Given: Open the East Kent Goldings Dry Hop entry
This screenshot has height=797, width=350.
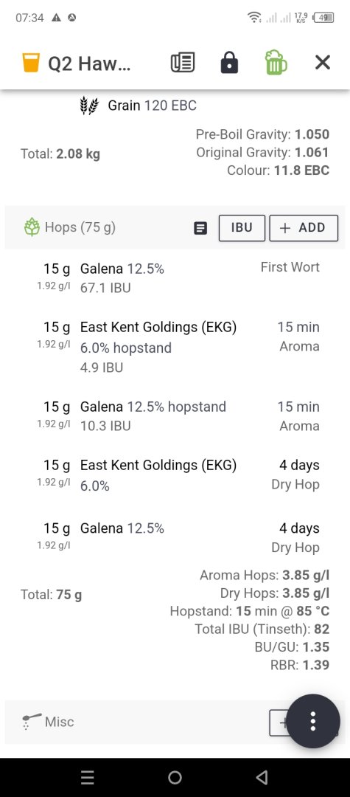Looking at the screenshot, I should [175, 475].
